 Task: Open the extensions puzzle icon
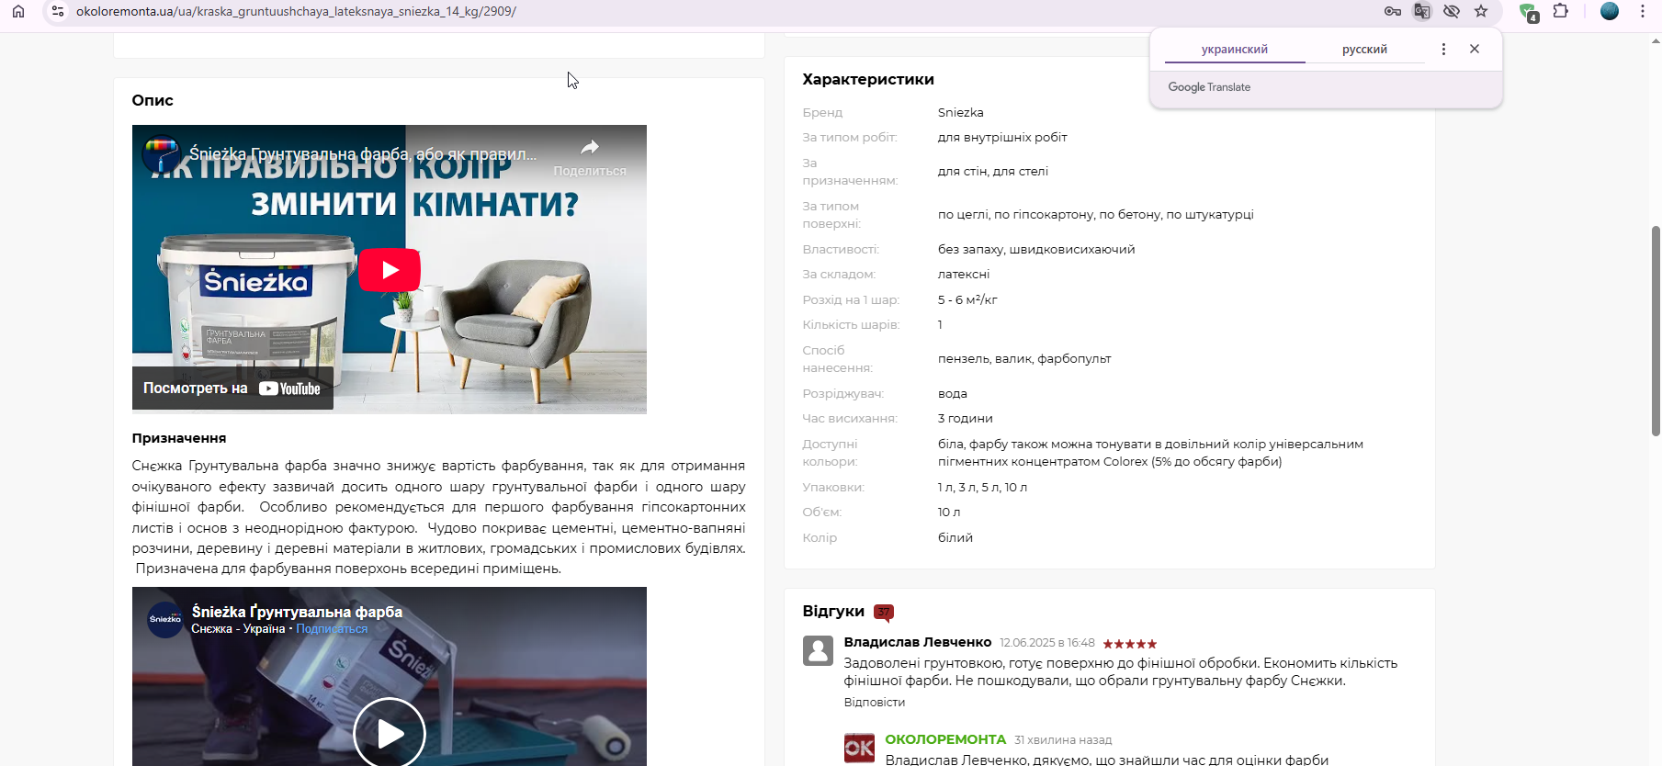(x=1561, y=11)
